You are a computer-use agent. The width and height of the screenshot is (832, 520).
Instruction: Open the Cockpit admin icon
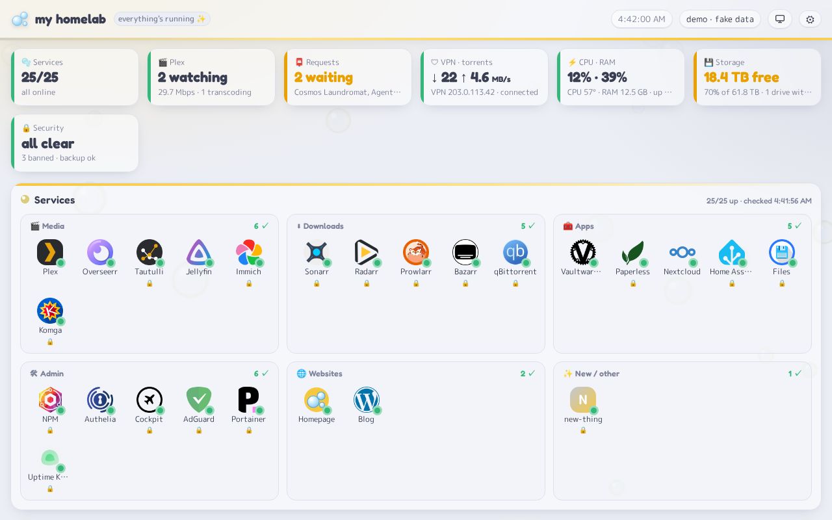click(149, 400)
